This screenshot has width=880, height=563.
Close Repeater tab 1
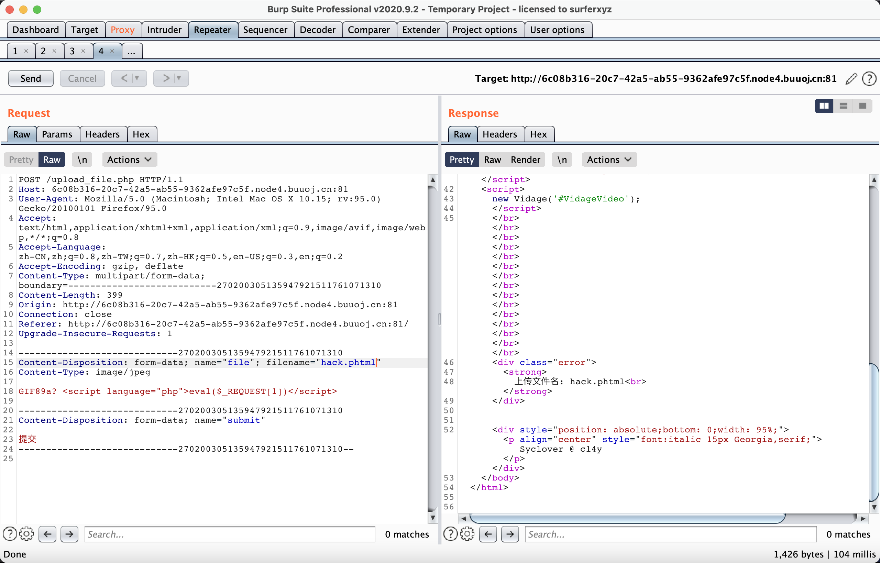tap(26, 51)
